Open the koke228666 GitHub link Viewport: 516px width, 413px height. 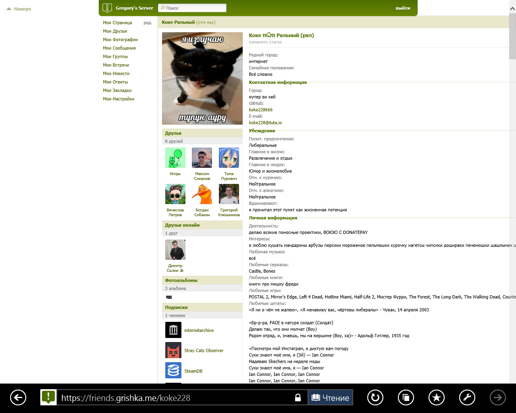(x=260, y=110)
